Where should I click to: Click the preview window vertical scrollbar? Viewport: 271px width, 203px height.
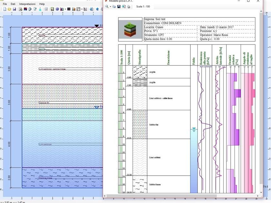pos(261,97)
